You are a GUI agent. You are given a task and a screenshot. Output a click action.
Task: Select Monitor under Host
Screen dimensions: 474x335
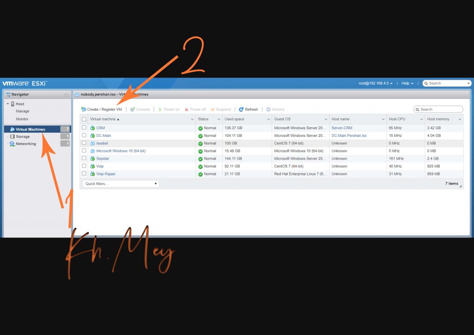tap(22, 119)
